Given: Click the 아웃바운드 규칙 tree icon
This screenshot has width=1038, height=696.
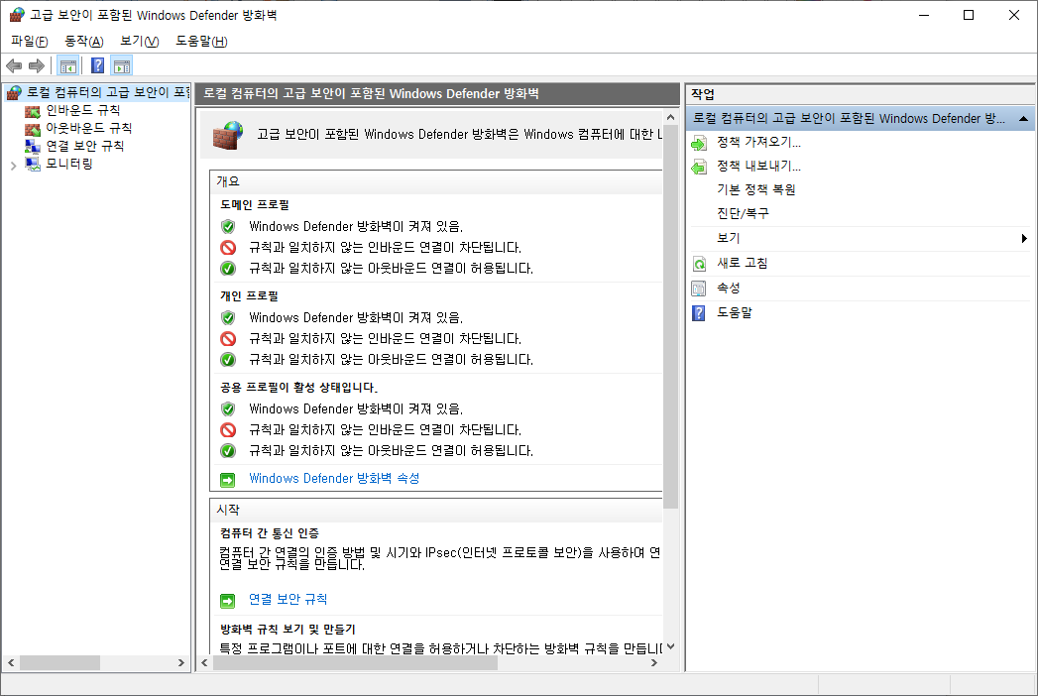Looking at the screenshot, I should point(33,129).
